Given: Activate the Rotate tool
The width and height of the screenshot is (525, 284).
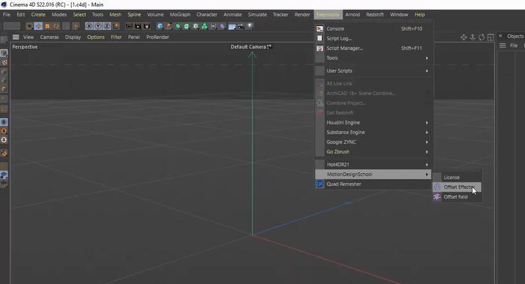Looking at the screenshot, I should point(56,26).
